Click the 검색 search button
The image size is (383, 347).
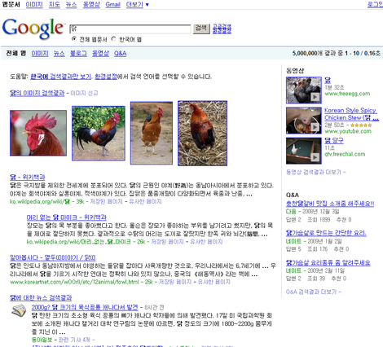click(201, 29)
